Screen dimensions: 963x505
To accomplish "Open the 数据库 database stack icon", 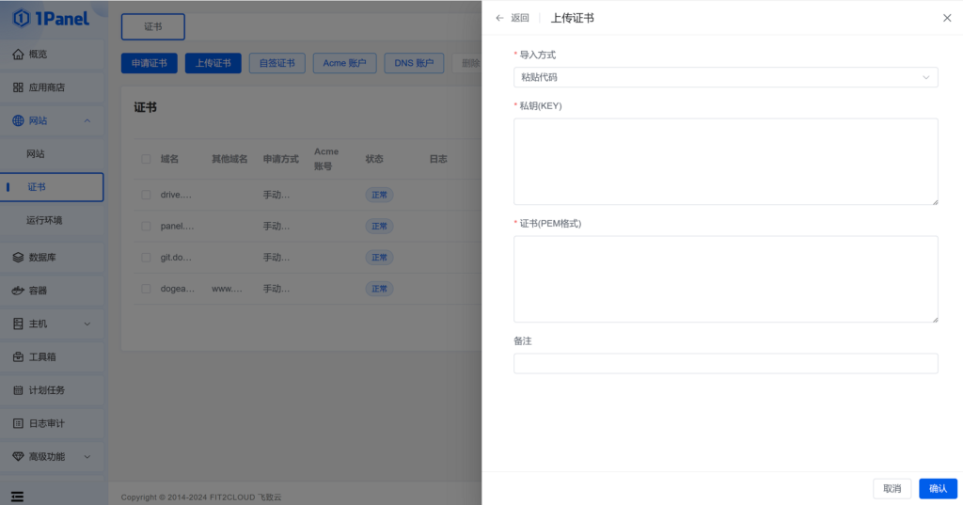I will [19, 258].
